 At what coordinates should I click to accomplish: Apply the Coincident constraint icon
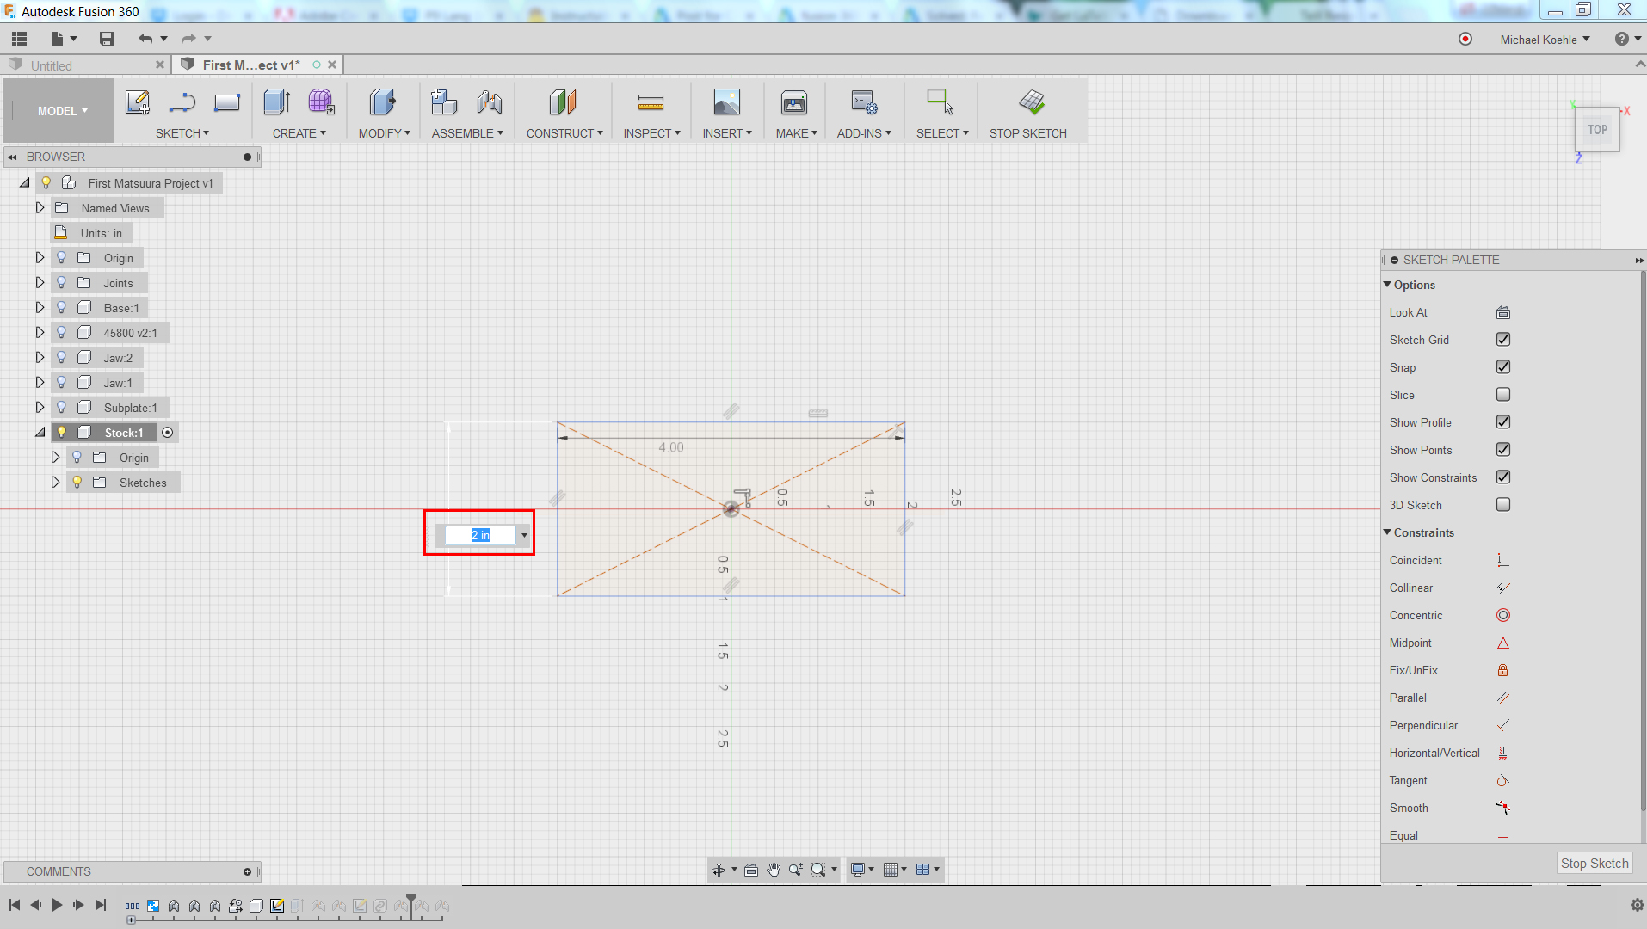click(1503, 560)
